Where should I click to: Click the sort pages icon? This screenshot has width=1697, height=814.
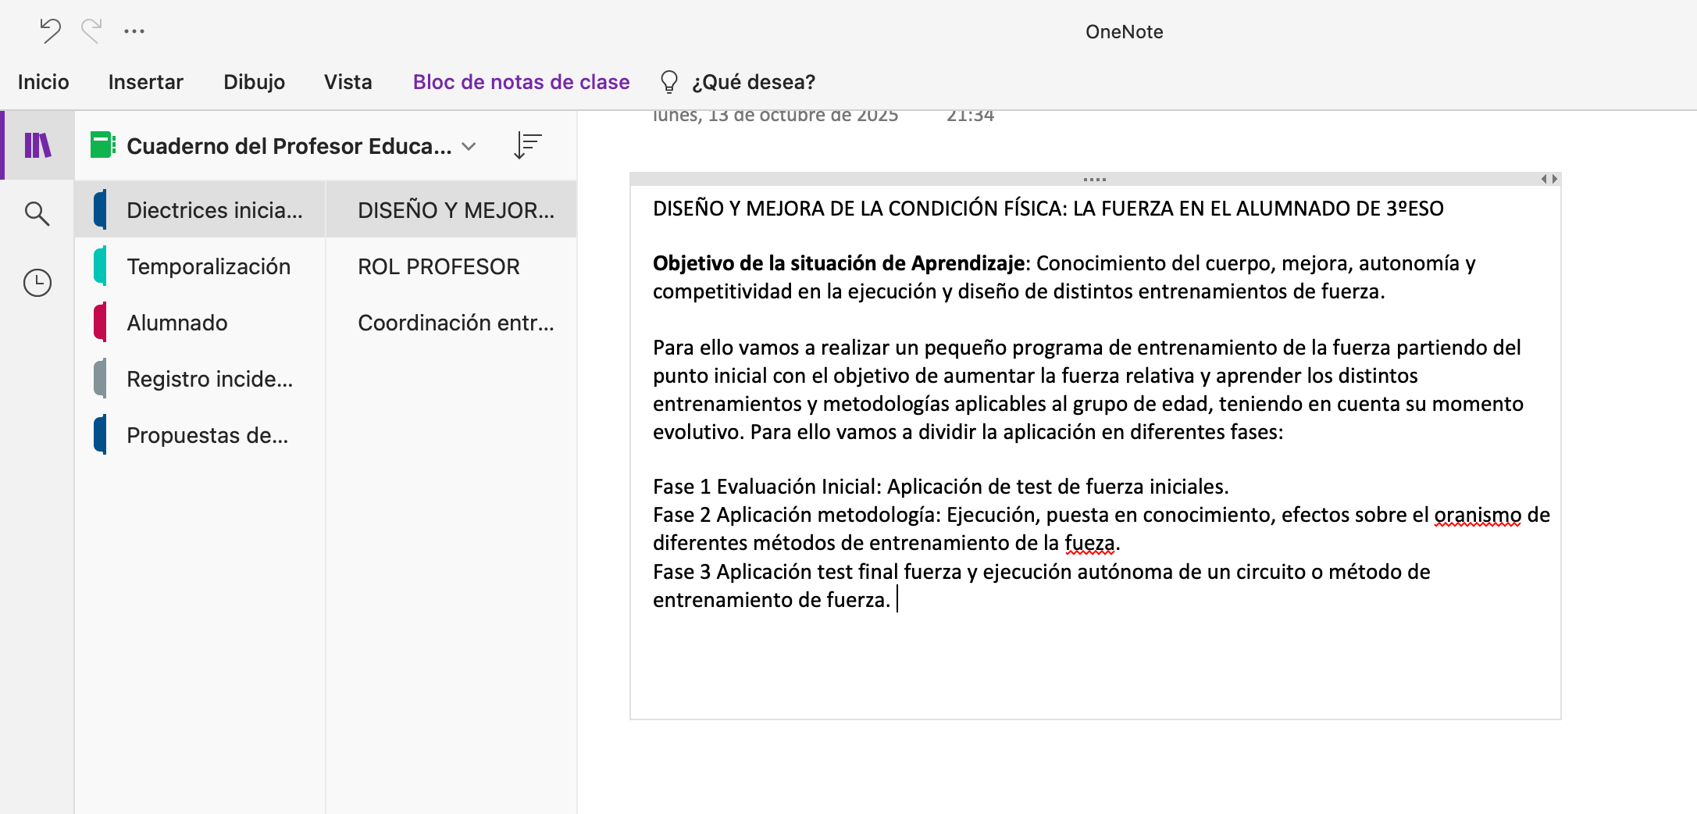(528, 145)
